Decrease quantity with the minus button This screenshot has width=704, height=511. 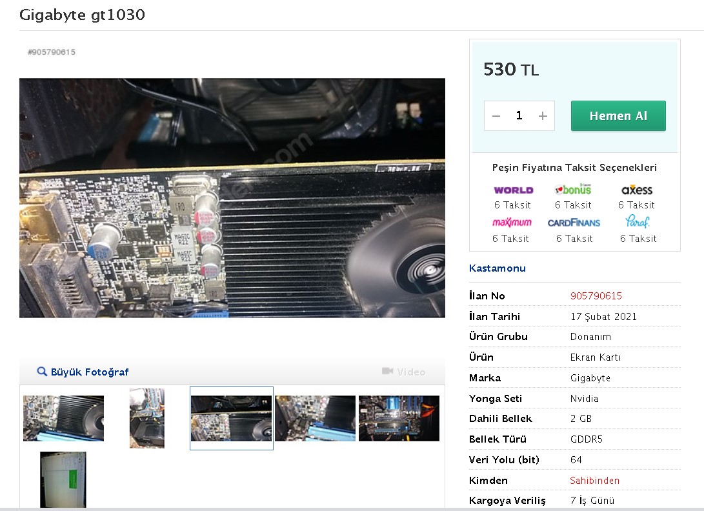(496, 116)
